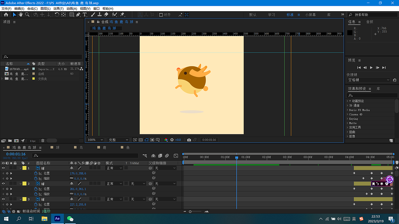The image size is (399, 224).
Task: Open the 完整 resolution dropdown
Action: (x=118, y=140)
